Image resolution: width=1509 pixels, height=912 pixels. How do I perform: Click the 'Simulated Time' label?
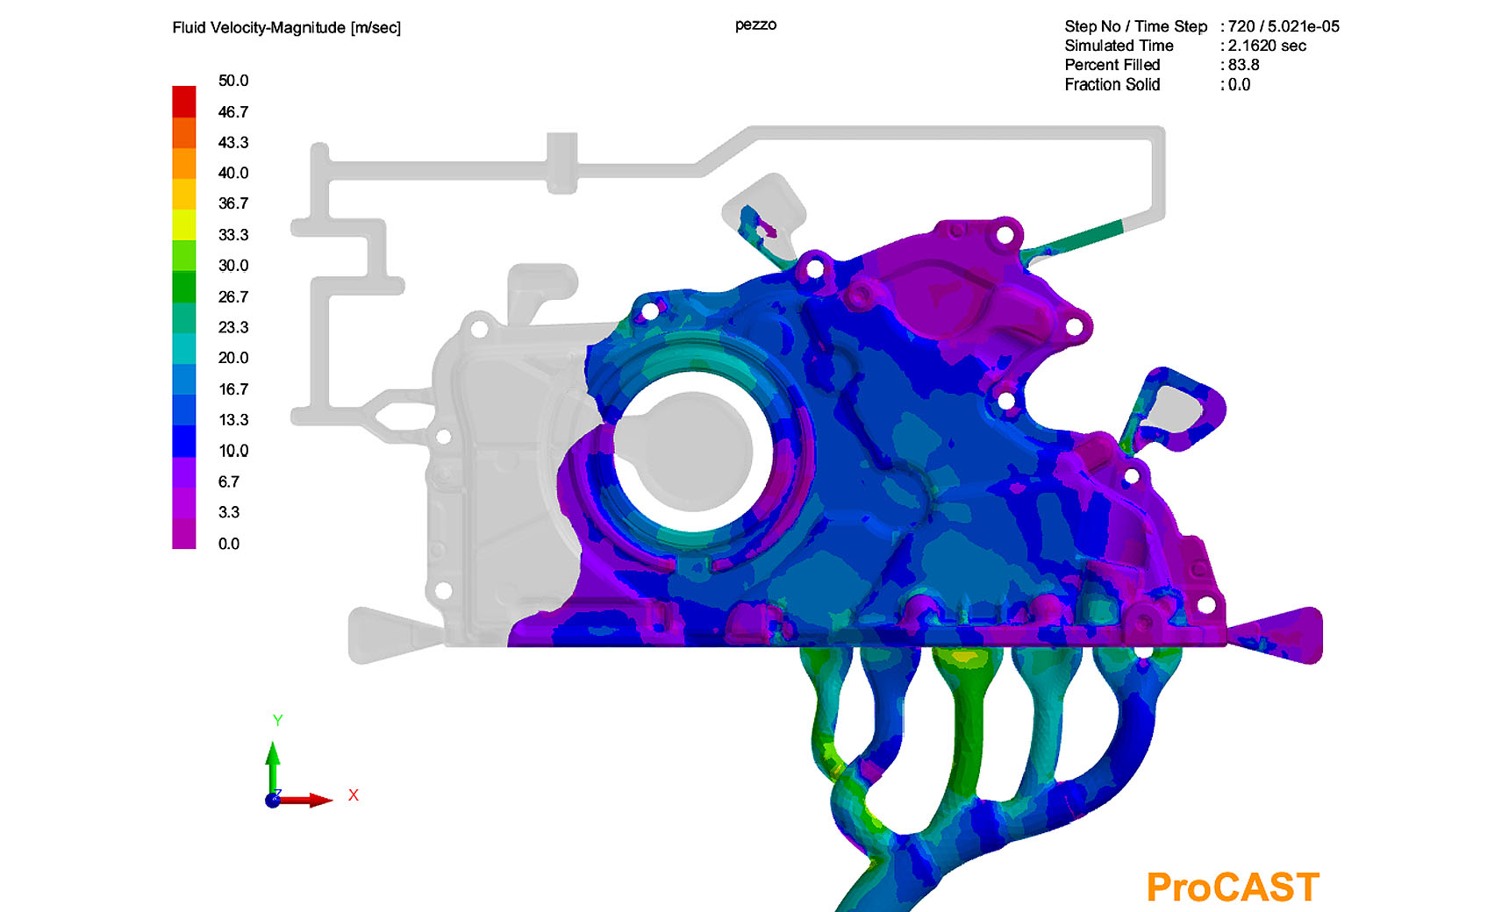coord(1119,46)
